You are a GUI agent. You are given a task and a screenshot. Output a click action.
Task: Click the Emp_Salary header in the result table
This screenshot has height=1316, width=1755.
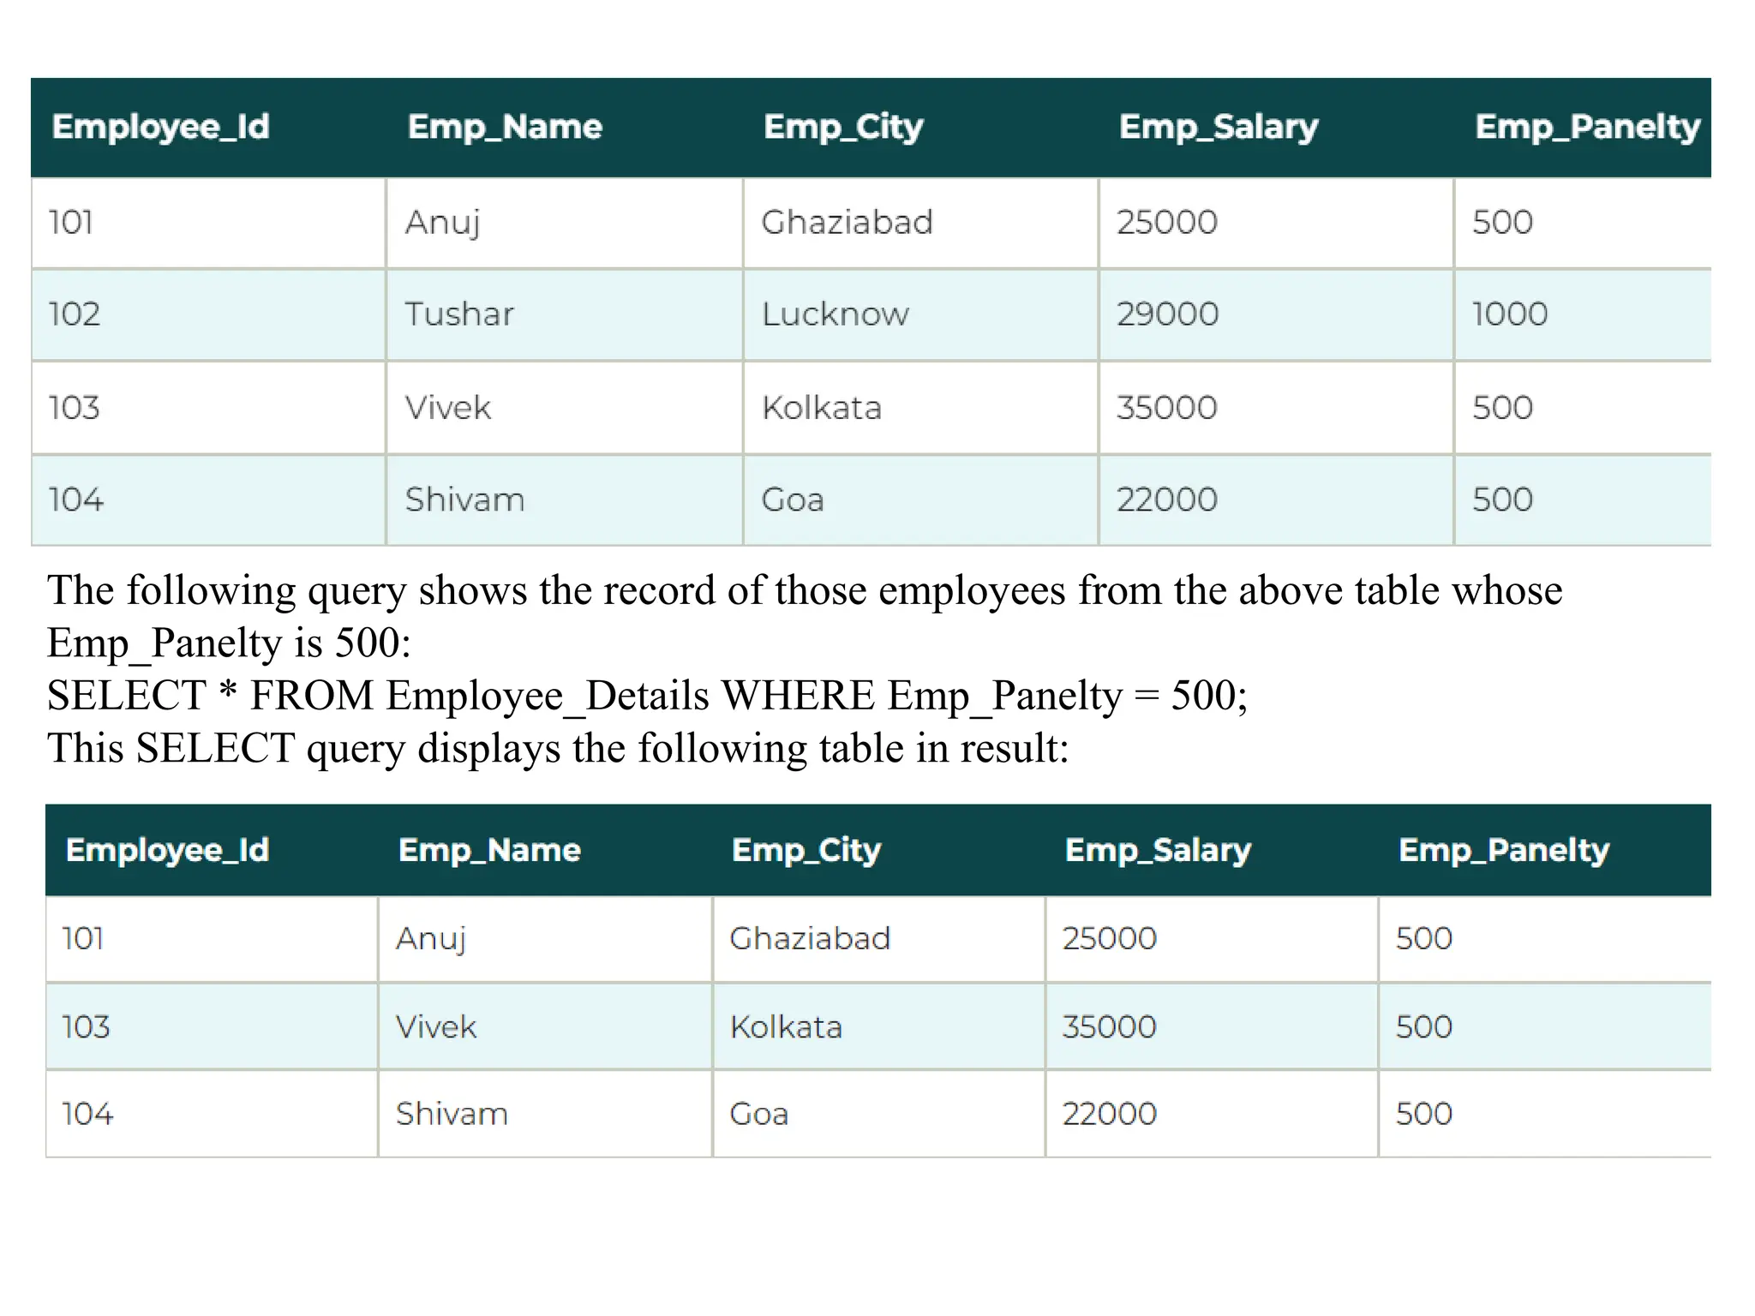[1158, 850]
